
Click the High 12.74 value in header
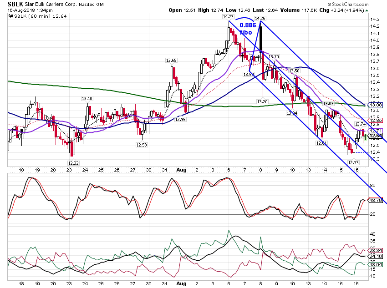point(210,10)
